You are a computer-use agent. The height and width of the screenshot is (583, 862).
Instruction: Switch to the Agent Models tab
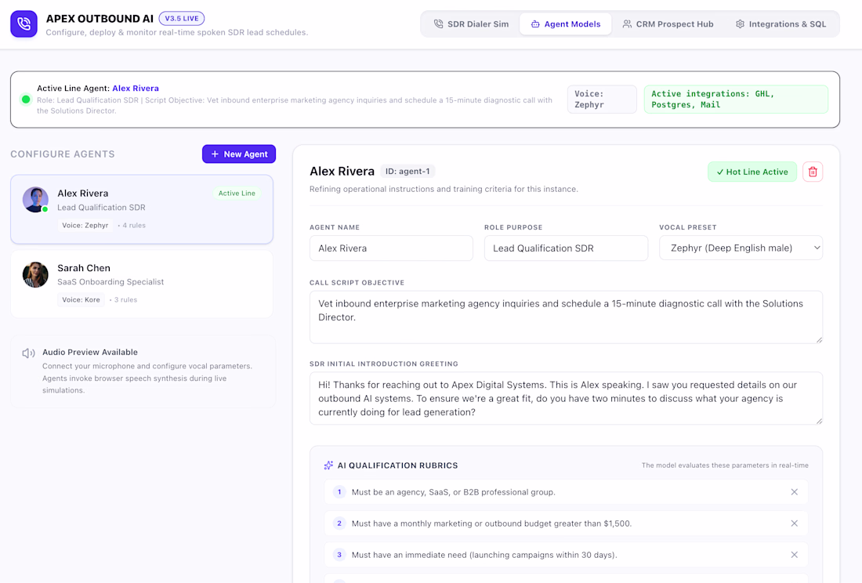tap(565, 24)
